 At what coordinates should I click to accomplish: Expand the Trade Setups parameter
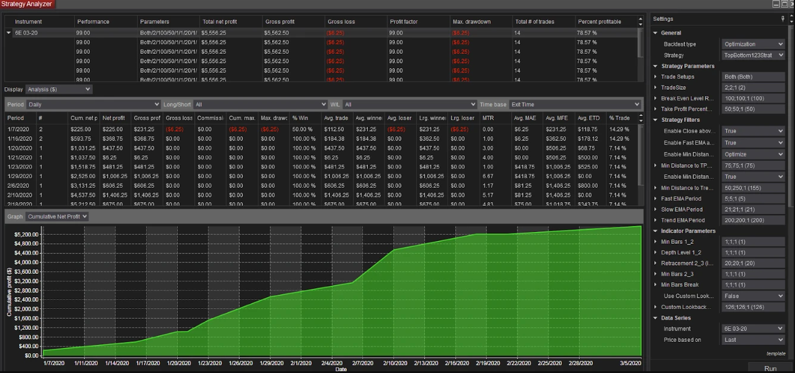[x=656, y=77]
